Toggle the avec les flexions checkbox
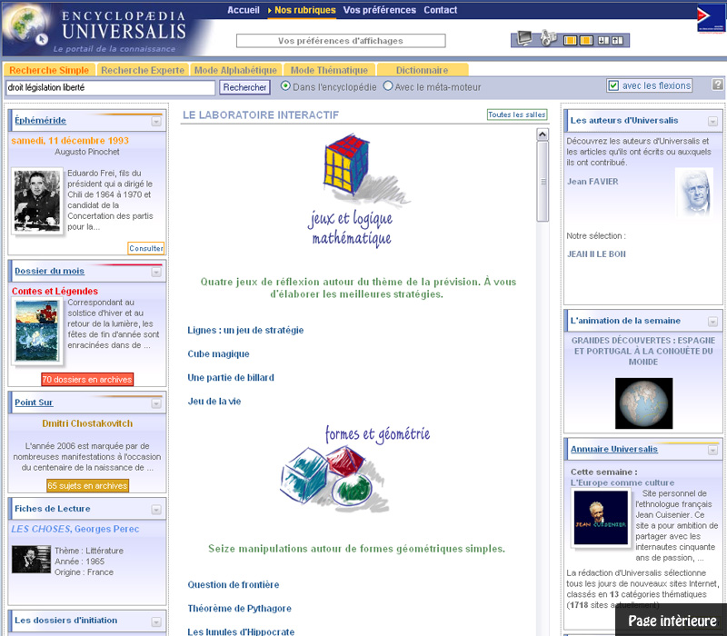Screen dimensions: 727x636 tap(613, 85)
